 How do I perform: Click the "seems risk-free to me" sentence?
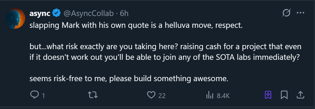click(x=129, y=78)
